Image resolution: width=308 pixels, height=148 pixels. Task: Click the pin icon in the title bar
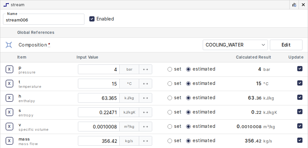click(x=294, y=5)
